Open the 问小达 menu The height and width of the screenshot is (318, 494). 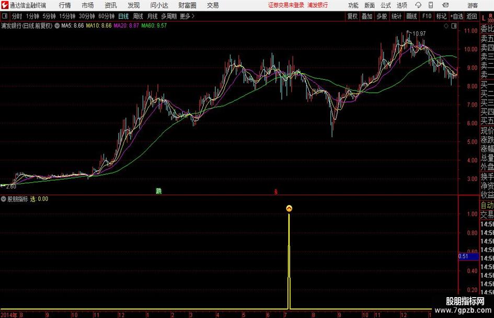point(159,5)
